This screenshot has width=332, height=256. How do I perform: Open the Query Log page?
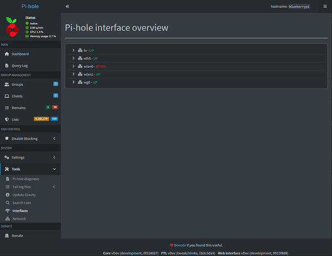point(20,66)
